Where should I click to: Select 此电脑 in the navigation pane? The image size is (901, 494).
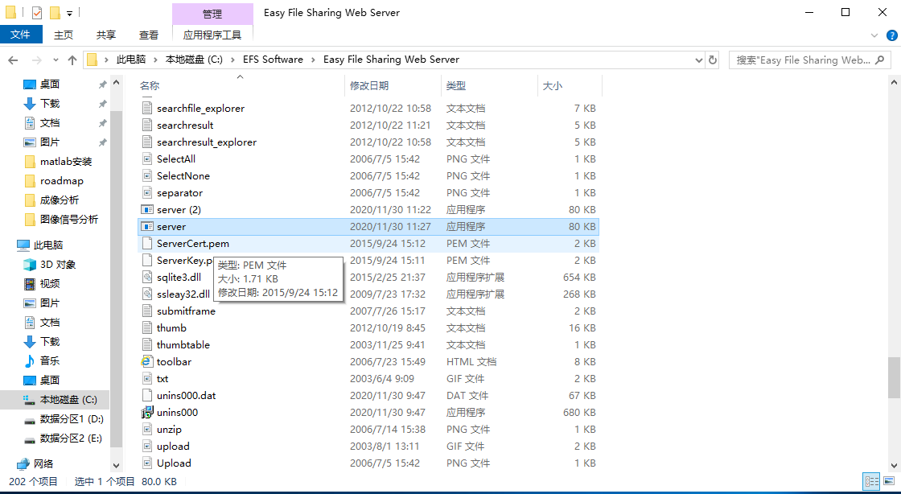(48, 245)
